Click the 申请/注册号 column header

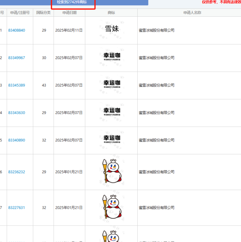(20, 13)
